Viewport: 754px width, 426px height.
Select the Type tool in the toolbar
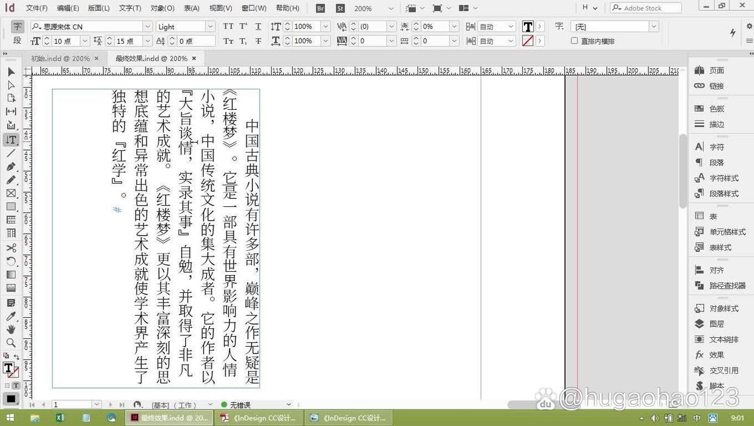[x=11, y=140]
